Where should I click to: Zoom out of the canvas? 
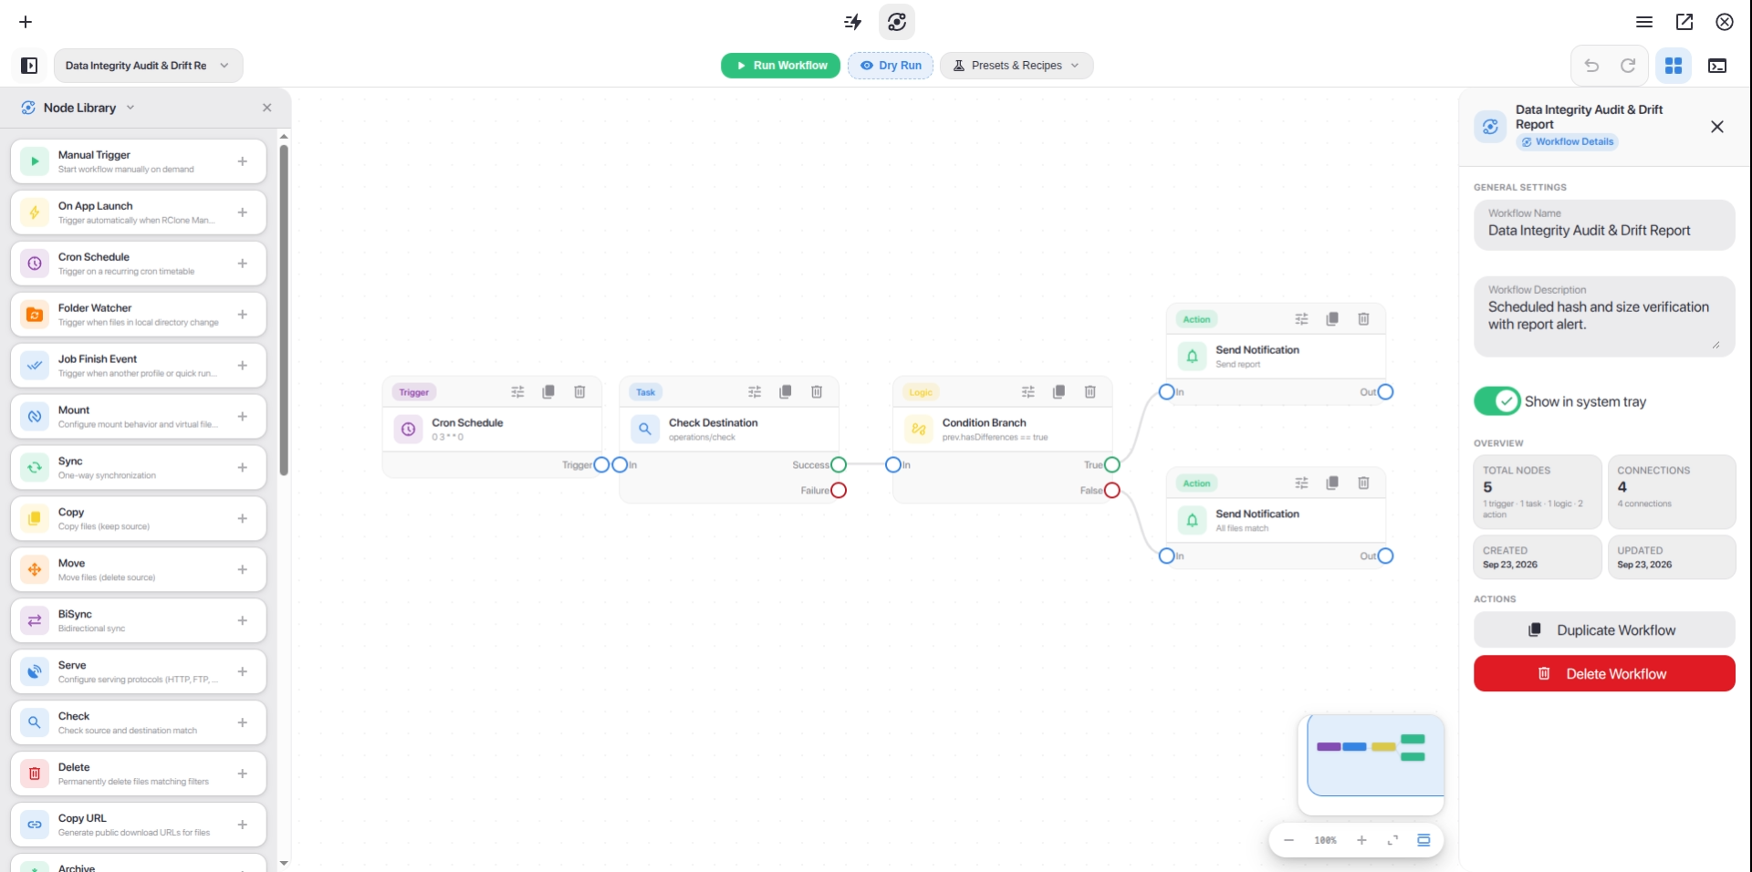[x=1288, y=840]
